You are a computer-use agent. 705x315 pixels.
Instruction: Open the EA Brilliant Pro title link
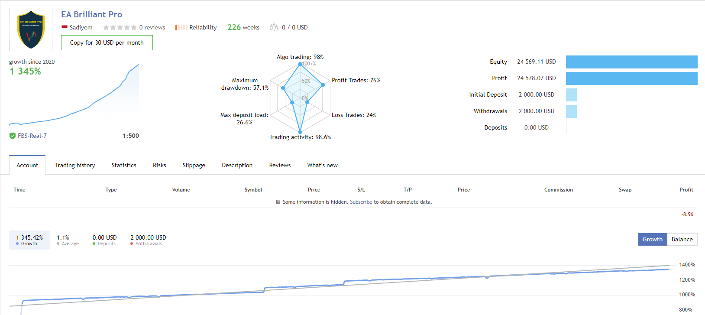(x=91, y=14)
